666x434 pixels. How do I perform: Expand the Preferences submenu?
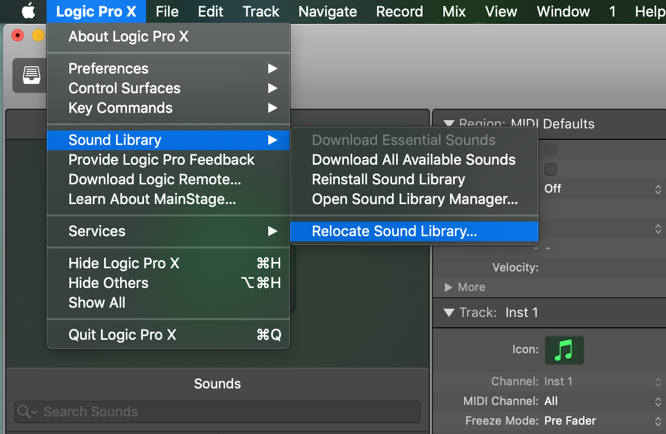coord(168,68)
